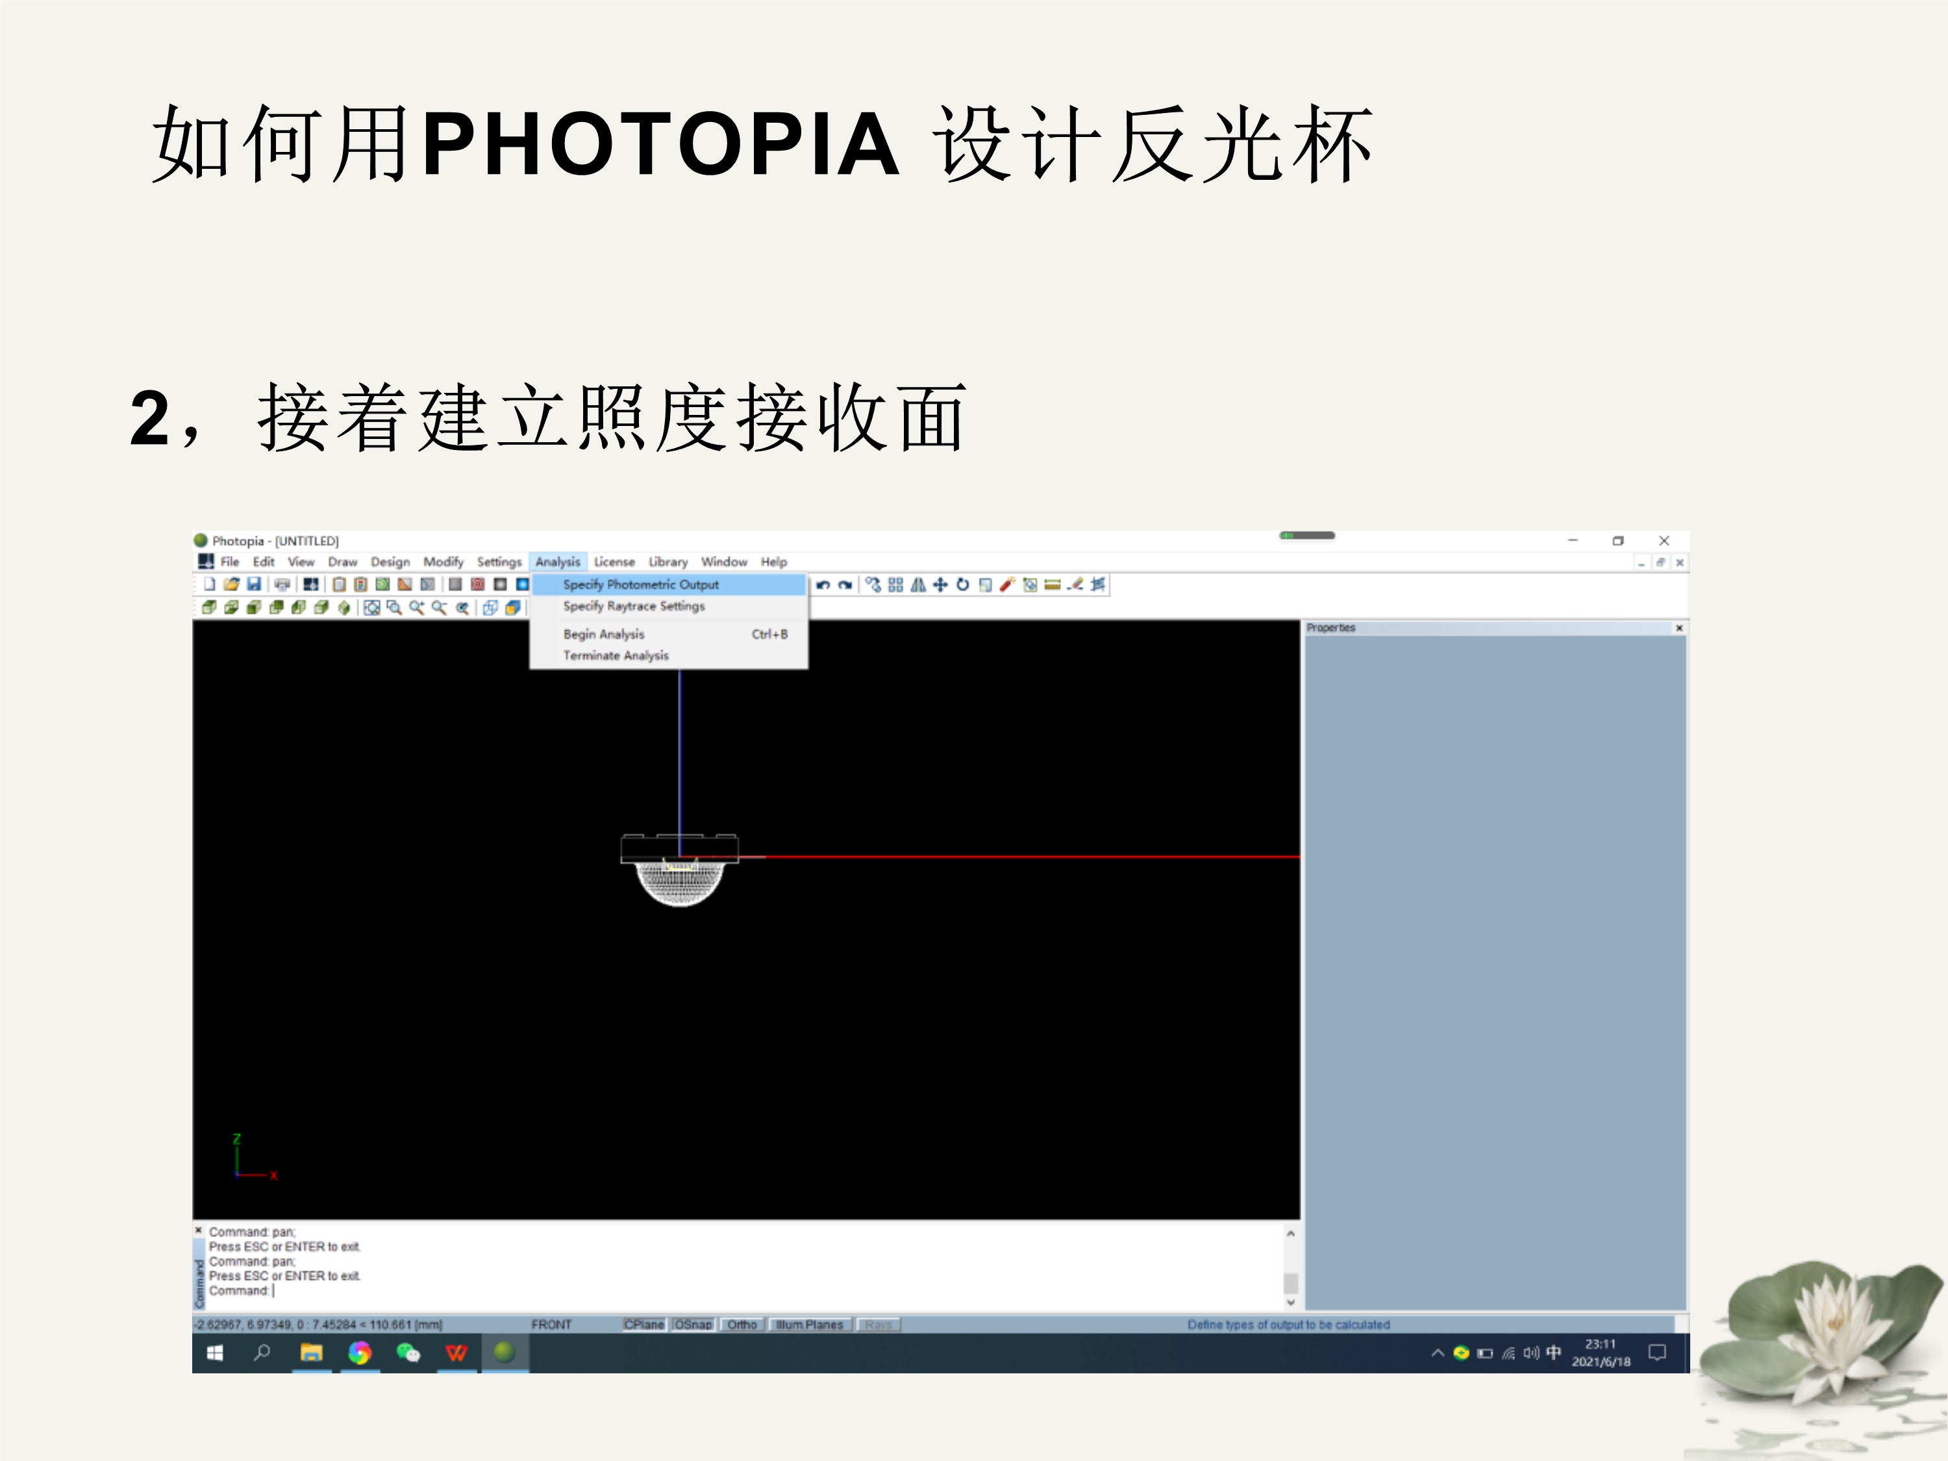Open the Library menu
The image size is (1948, 1461).
[668, 562]
